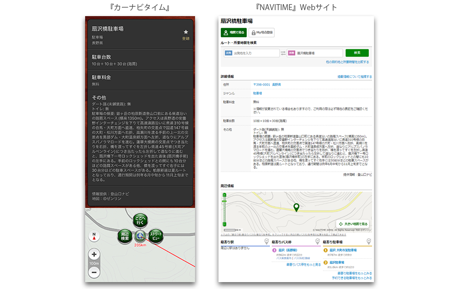460x289 pixels.
Task: Tap the north compass icon
Action: (94, 236)
